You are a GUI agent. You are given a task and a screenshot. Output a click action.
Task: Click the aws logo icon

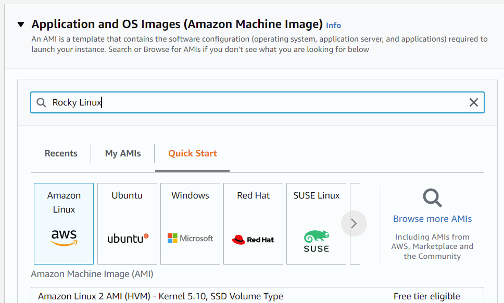(x=64, y=238)
